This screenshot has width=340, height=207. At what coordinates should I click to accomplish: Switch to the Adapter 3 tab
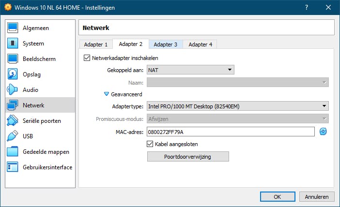(166, 44)
